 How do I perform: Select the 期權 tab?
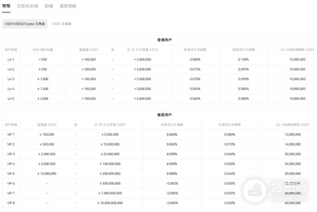[49, 6]
